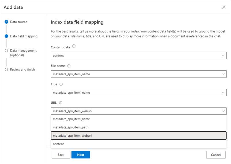Image resolution: width=231 pixels, height=164 pixels.
Task: Go Back to previous step
Action: click(61, 155)
